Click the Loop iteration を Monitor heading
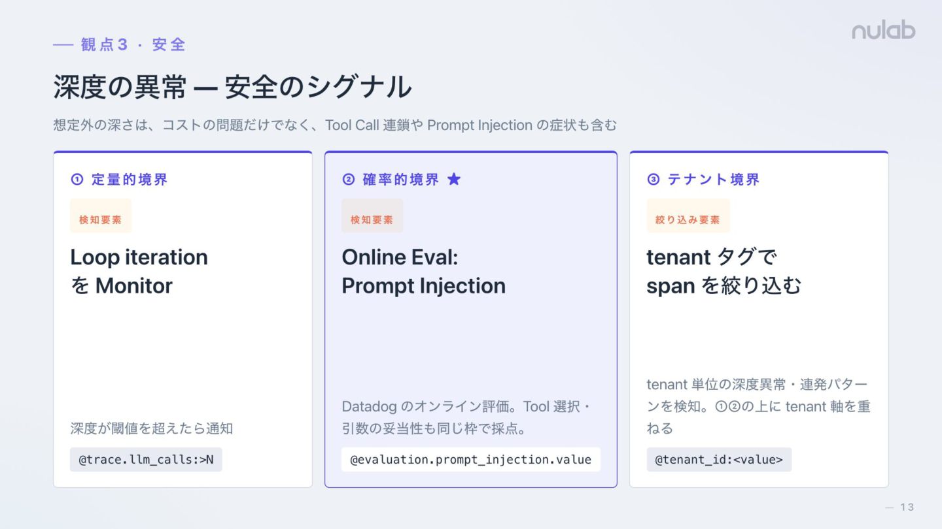 coord(139,271)
